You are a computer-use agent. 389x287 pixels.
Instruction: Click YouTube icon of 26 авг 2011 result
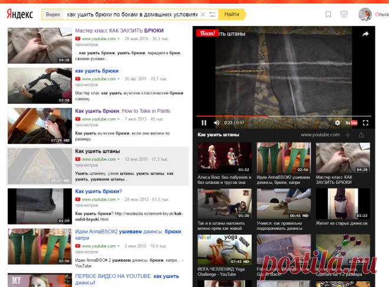(x=78, y=79)
